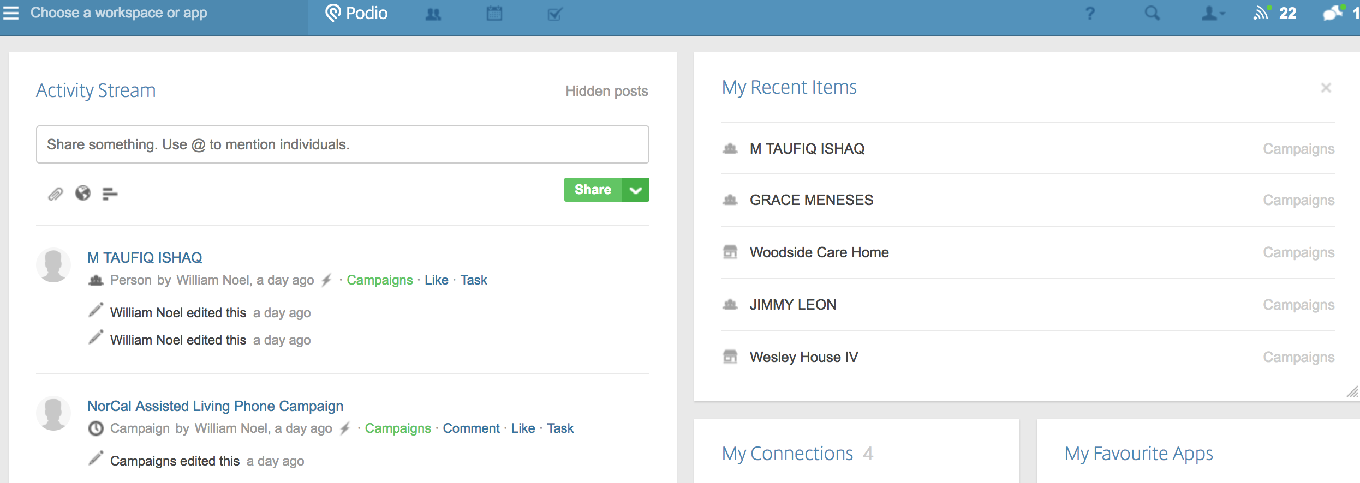This screenshot has height=483, width=1360.
Task: Attach a file with paperclip icon
Action: point(56,194)
